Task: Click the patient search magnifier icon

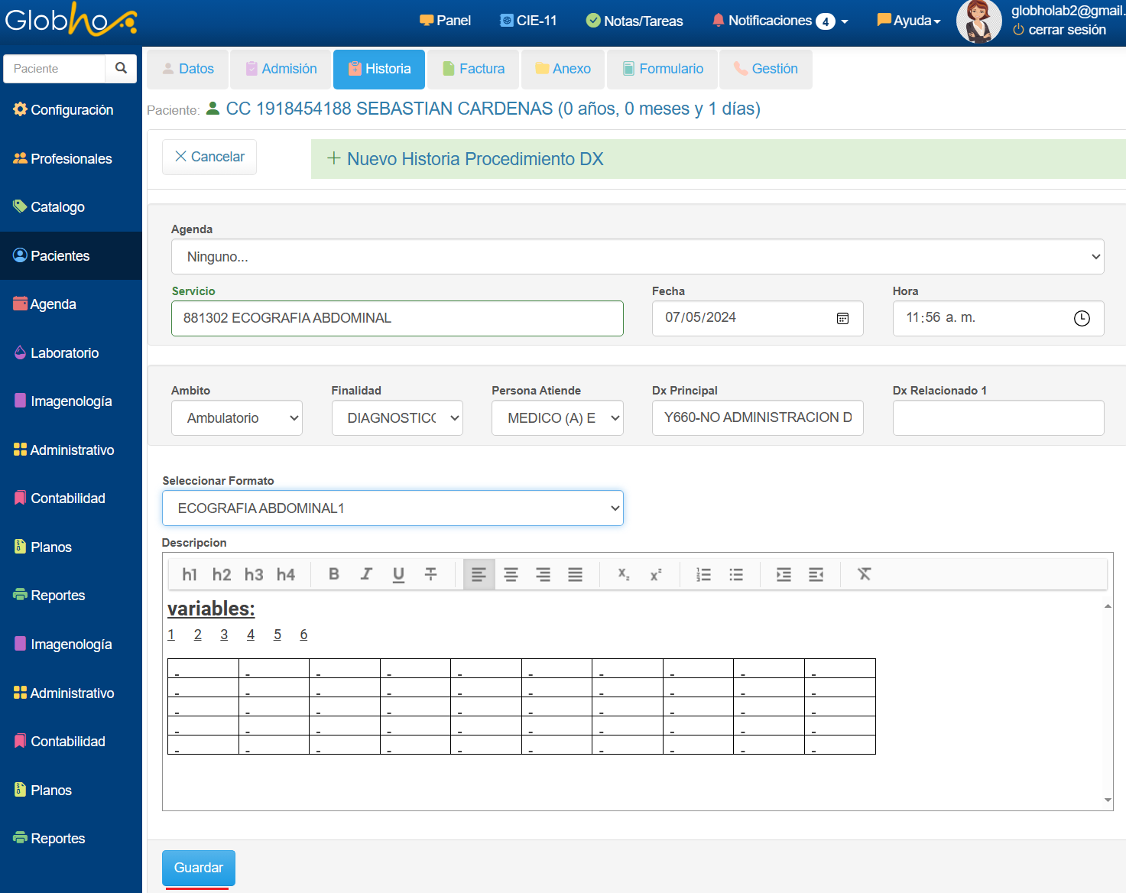Action: click(121, 68)
